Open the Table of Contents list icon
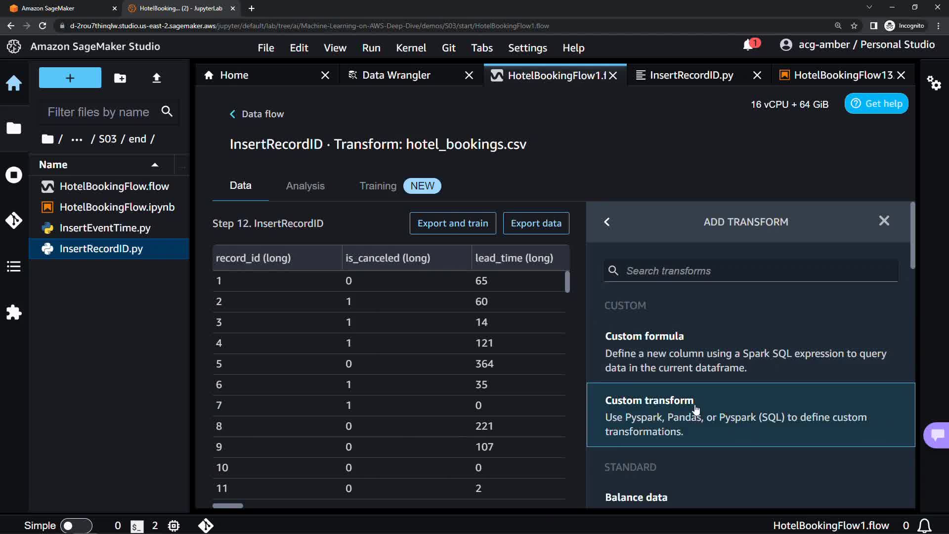This screenshot has height=534, width=949. pyautogui.click(x=14, y=267)
